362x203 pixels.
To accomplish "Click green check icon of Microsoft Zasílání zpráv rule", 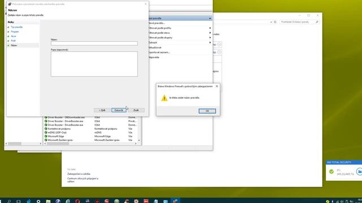I will tap(46, 140).
